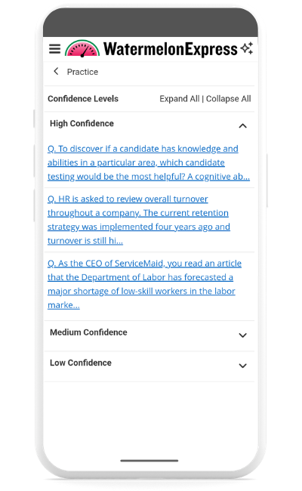Open the candidate testing question link
This screenshot has width=302, height=491.
(149, 162)
